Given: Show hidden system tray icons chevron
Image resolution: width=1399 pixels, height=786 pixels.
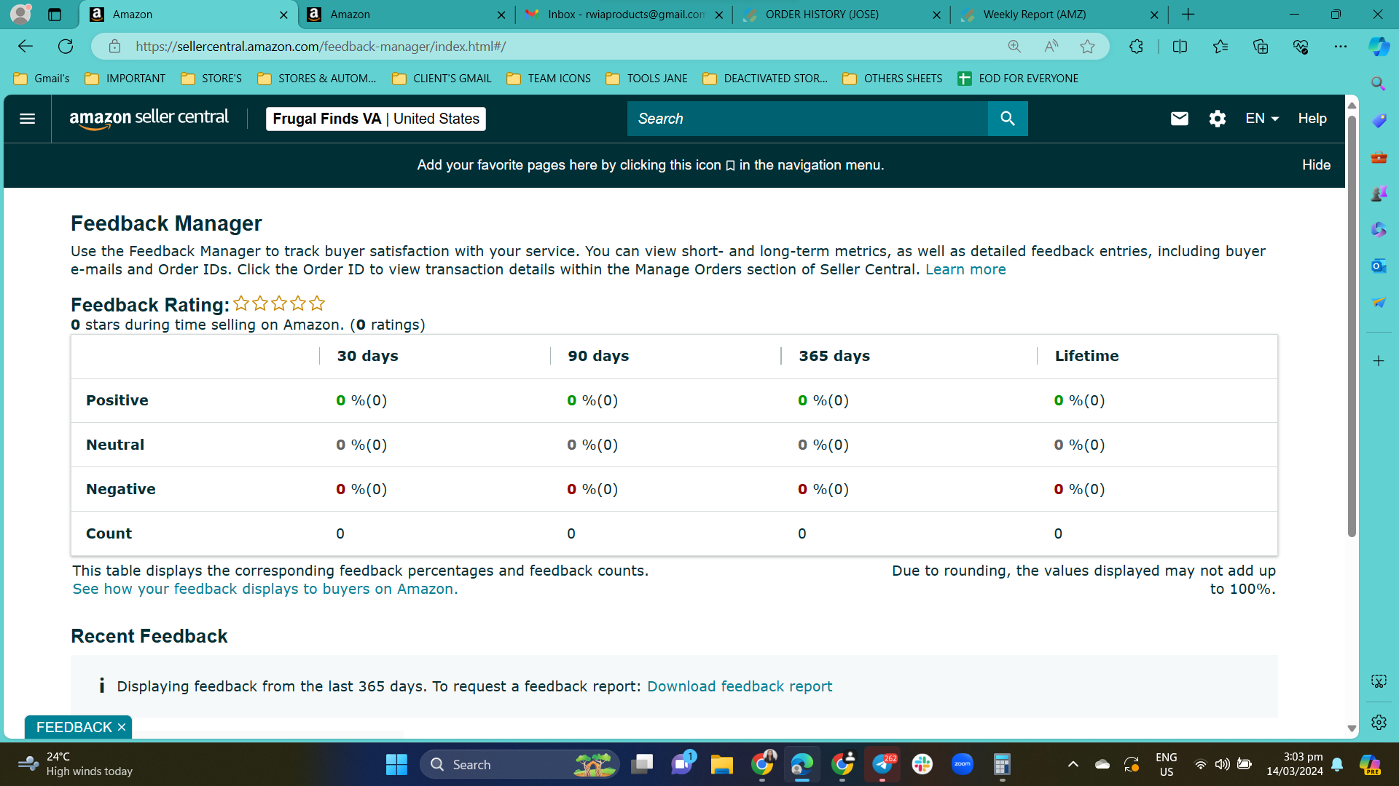Looking at the screenshot, I should (x=1073, y=764).
